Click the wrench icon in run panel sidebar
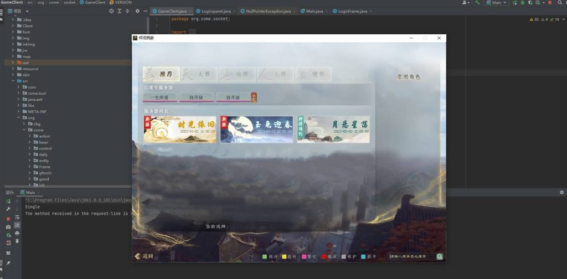Image resolution: width=567 pixels, height=279 pixels. click(8, 209)
